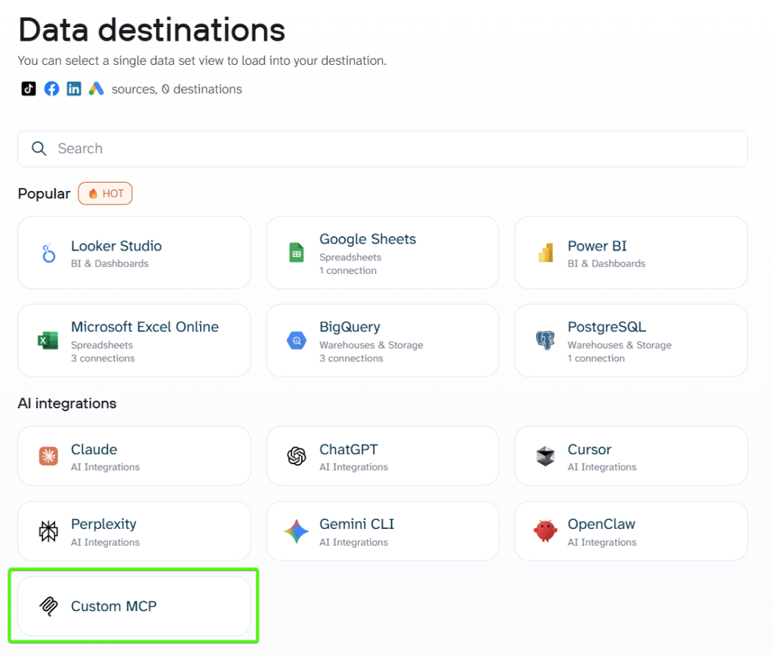Click inside the Search field
Viewport: 773px width, 655px height.
pyautogui.click(x=226, y=149)
